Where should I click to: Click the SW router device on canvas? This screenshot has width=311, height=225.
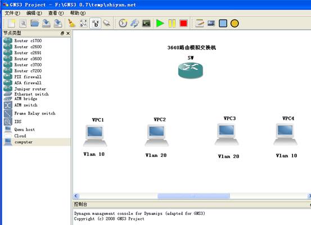point(191,70)
